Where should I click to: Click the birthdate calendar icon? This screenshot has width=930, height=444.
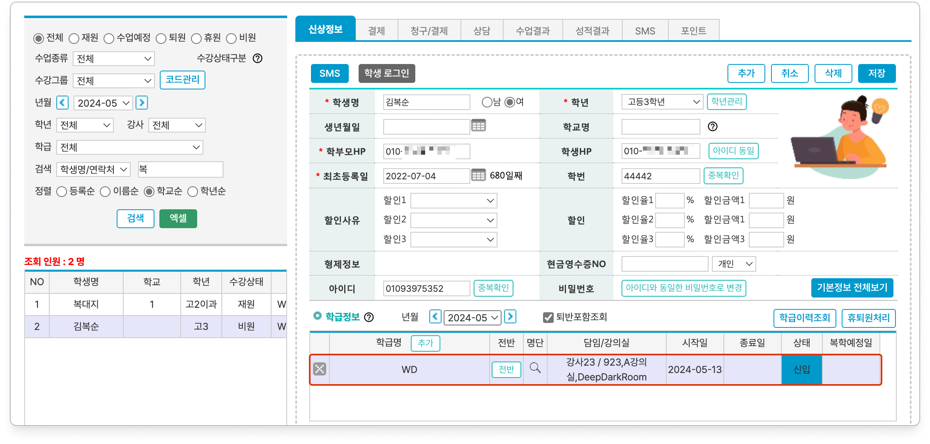(478, 126)
